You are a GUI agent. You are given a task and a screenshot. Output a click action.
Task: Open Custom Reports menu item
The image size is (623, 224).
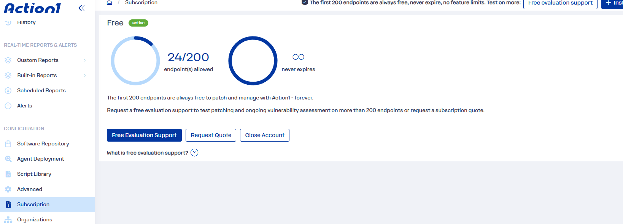(x=48, y=60)
